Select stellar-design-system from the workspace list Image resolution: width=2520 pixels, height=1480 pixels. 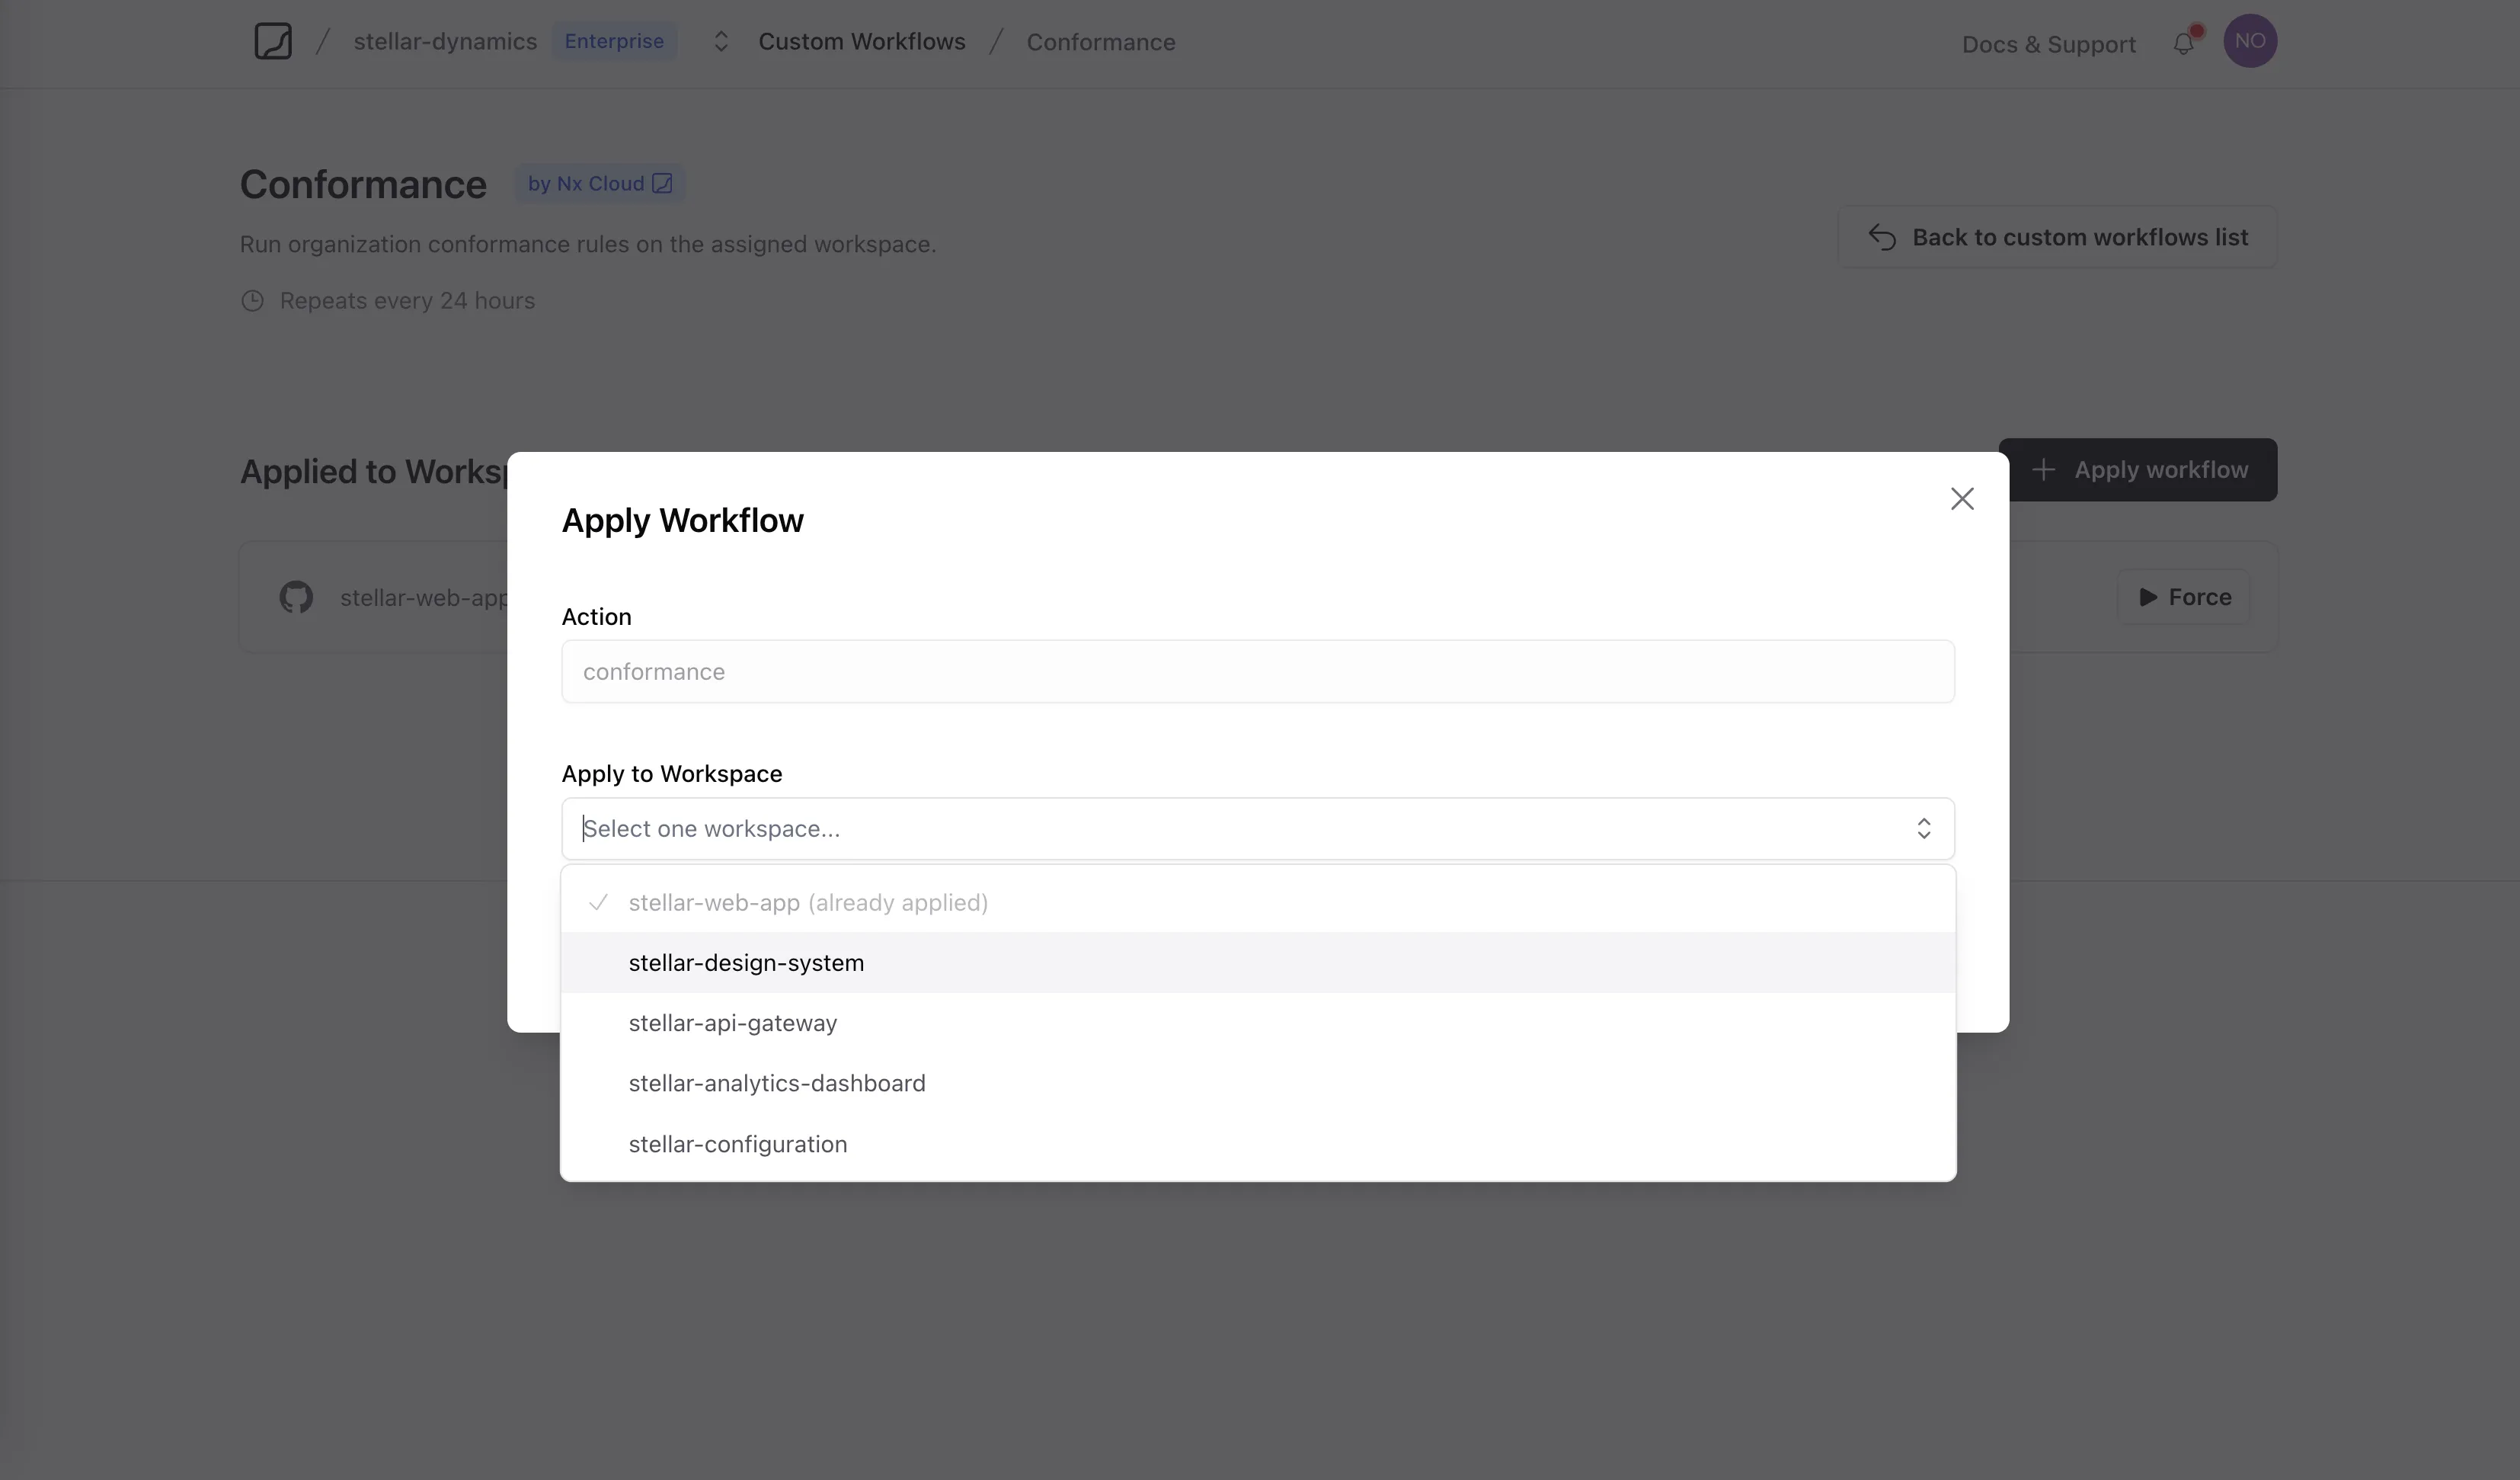(746, 963)
